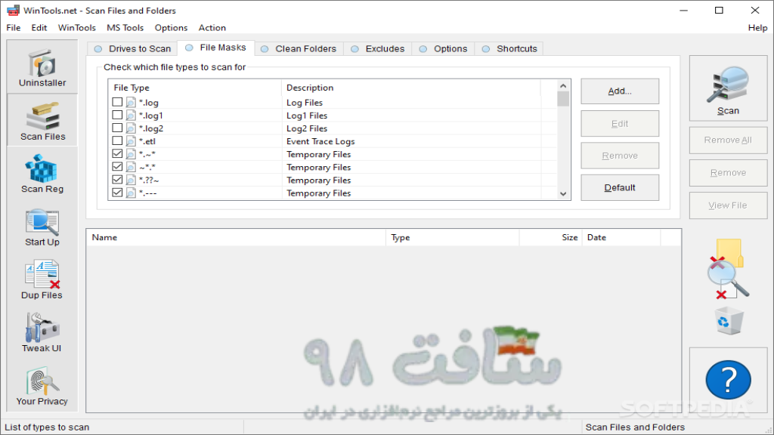The image size is (774, 435).
Task: Open the Help menu
Action: point(757,28)
